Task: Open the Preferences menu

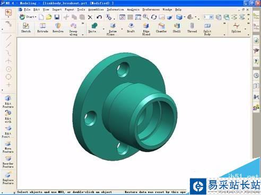Action: pyautogui.click(x=151, y=10)
